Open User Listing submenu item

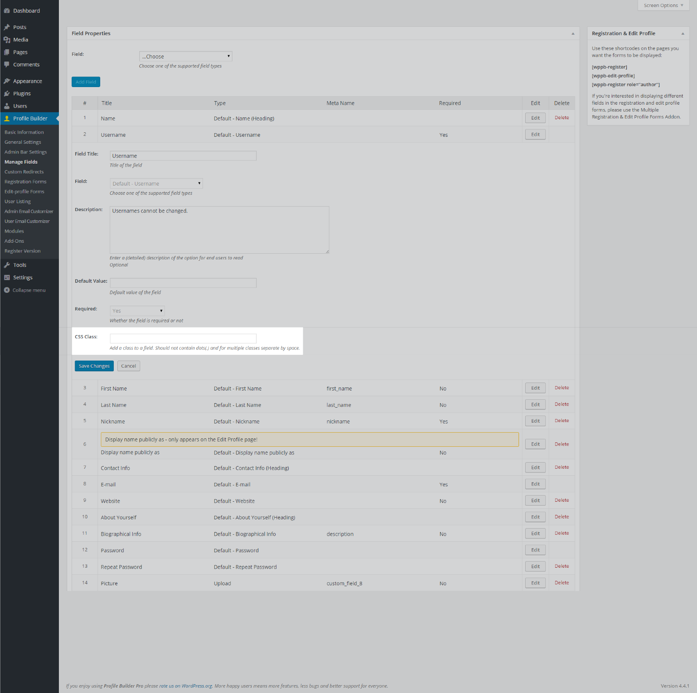coord(18,201)
